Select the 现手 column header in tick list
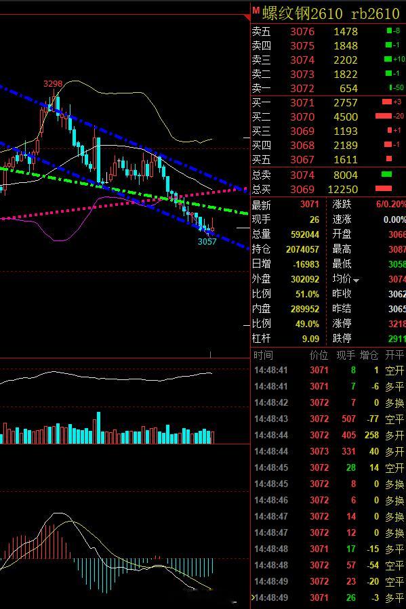Screen dimensions: 406x609 [346, 356]
